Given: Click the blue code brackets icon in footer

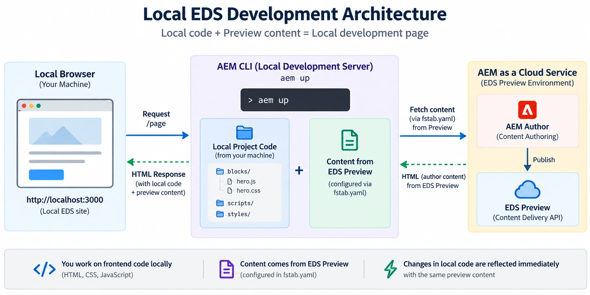Looking at the screenshot, I should pyautogui.click(x=45, y=269).
